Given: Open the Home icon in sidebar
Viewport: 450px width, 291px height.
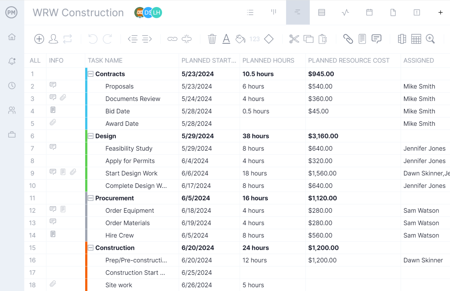Looking at the screenshot, I should click(x=12, y=37).
